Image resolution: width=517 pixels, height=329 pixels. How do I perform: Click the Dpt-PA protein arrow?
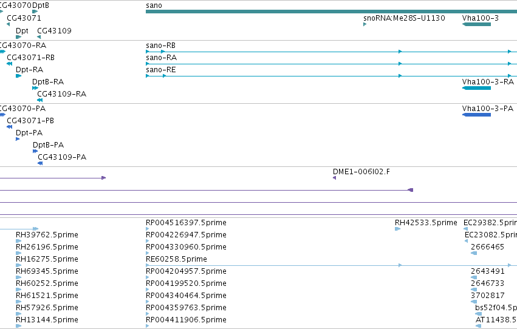pyautogui.click(x=18, y=139)
